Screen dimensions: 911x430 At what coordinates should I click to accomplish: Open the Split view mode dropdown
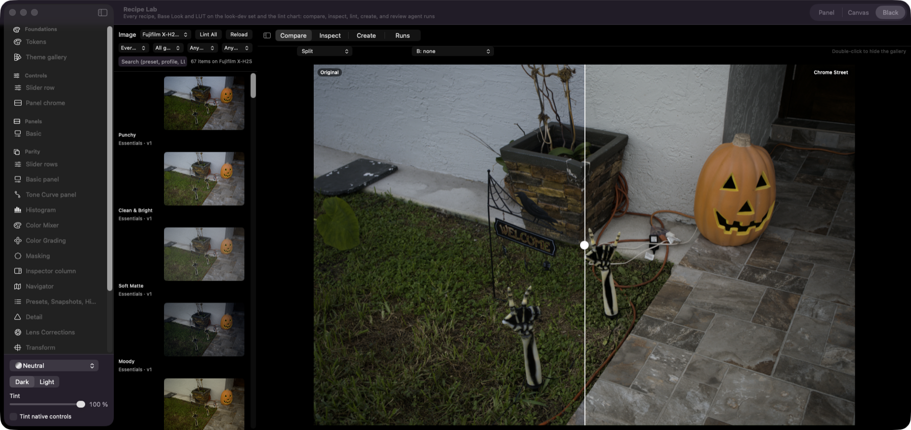click(324, 51)
